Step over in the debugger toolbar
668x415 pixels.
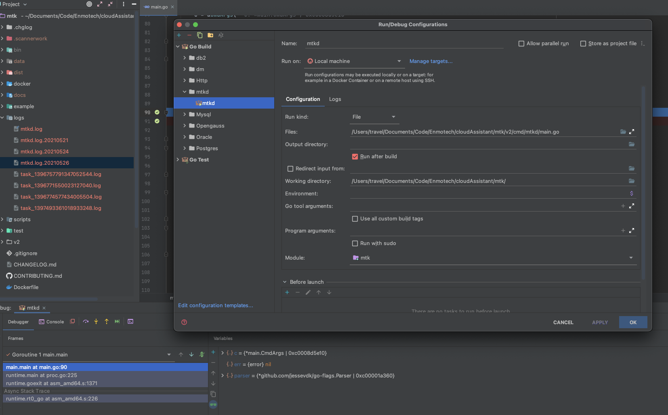[x=86, y=322]
